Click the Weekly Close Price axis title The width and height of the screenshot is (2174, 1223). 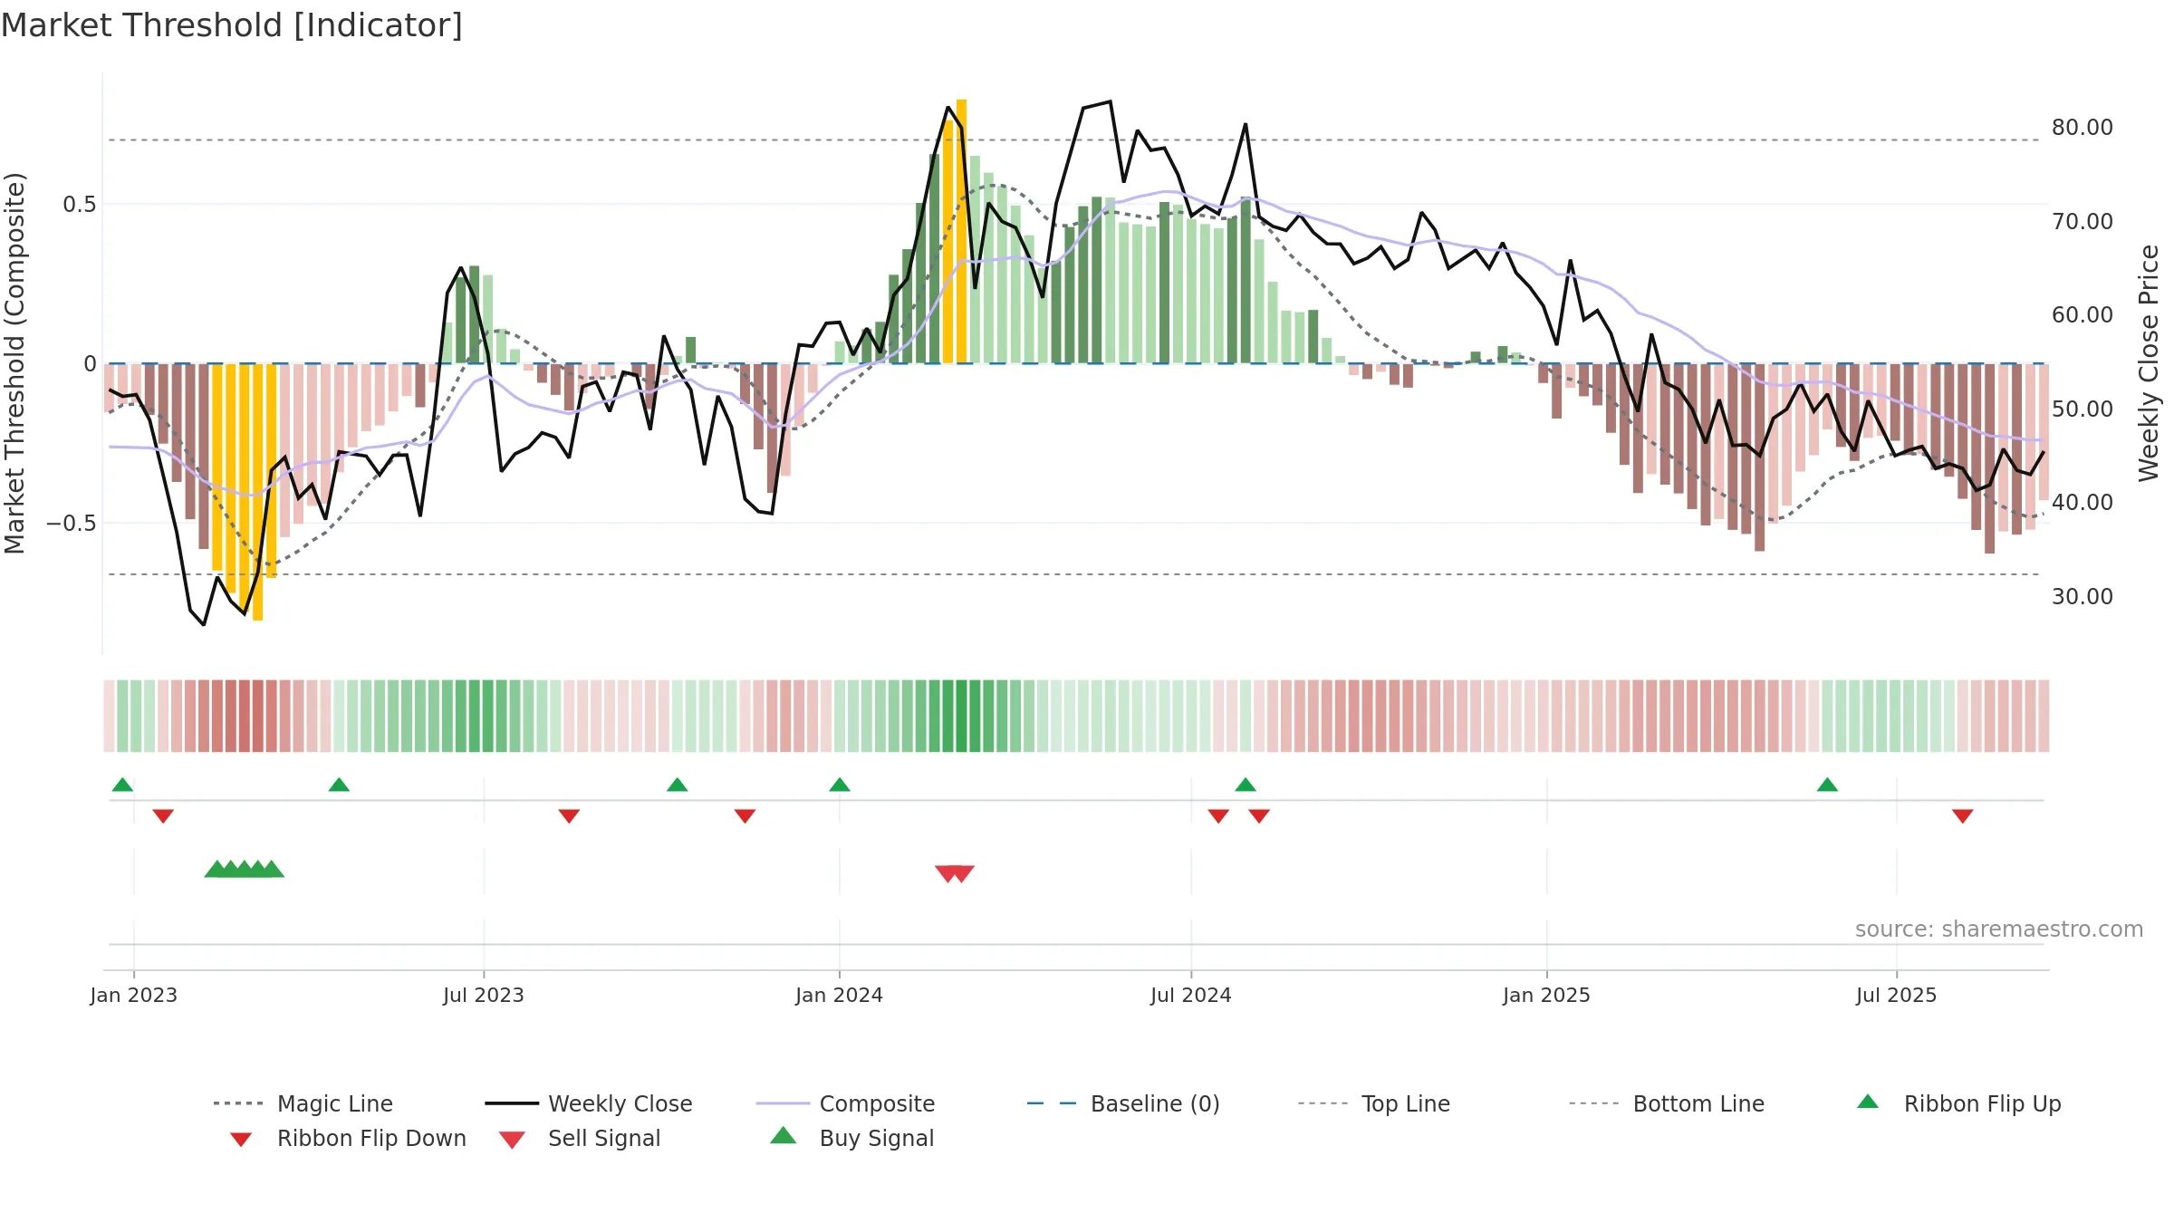coord(2149,362)
